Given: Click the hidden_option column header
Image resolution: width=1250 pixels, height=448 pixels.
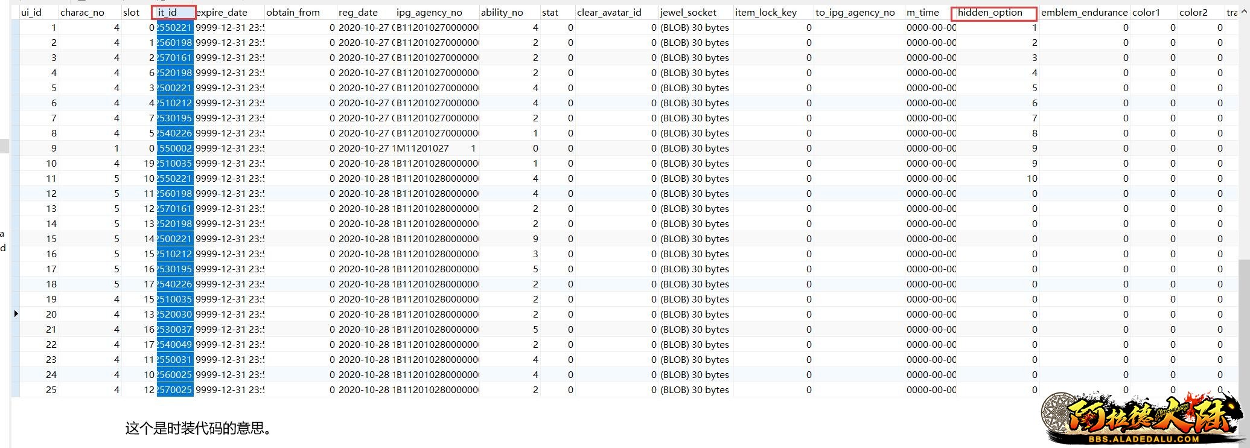Looking at the screenshot, I should pos(993,13).
